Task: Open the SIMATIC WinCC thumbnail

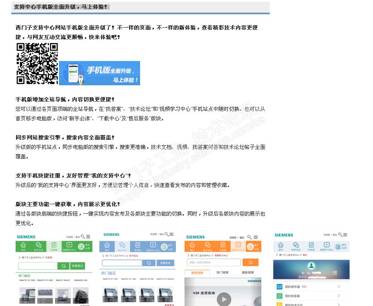Action: pos(63,295)
